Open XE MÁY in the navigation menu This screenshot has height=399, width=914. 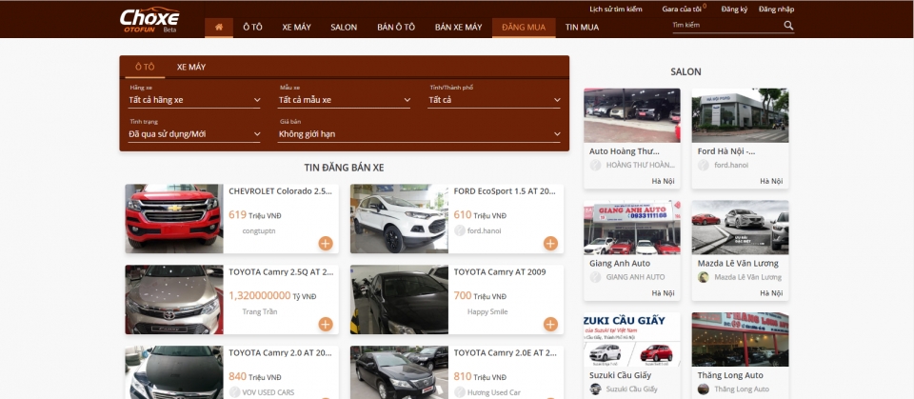(297, 28)
